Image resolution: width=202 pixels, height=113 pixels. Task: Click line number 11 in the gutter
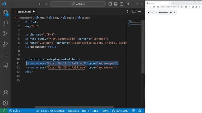click(18, 63)
